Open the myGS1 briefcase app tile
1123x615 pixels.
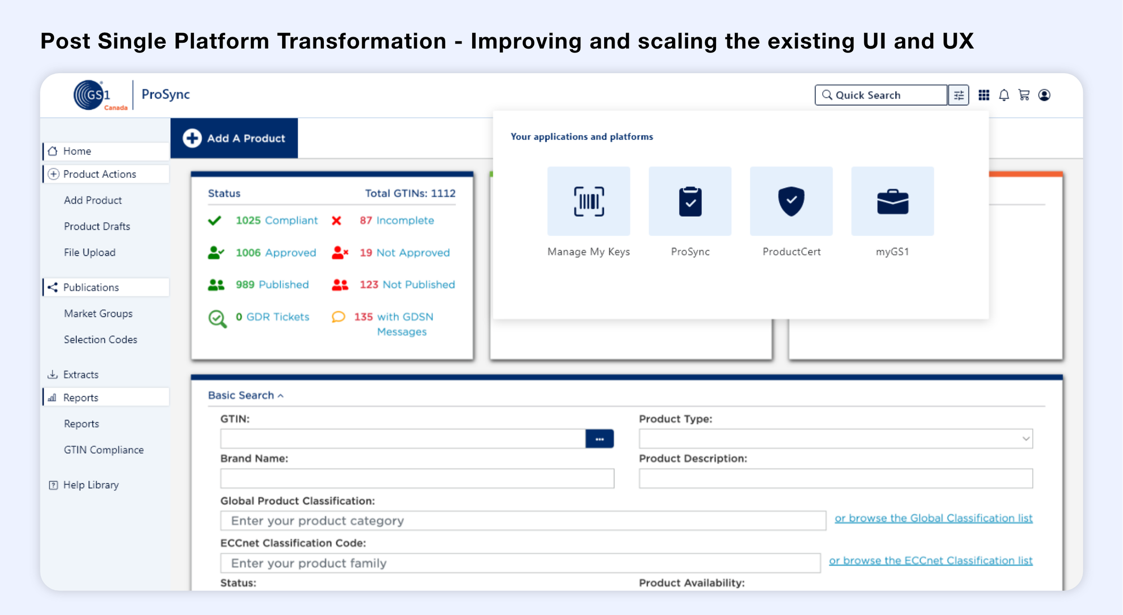pyautogui.click(x=892, y=201)
